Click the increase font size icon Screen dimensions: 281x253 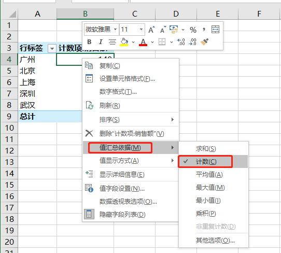point(151,30)
